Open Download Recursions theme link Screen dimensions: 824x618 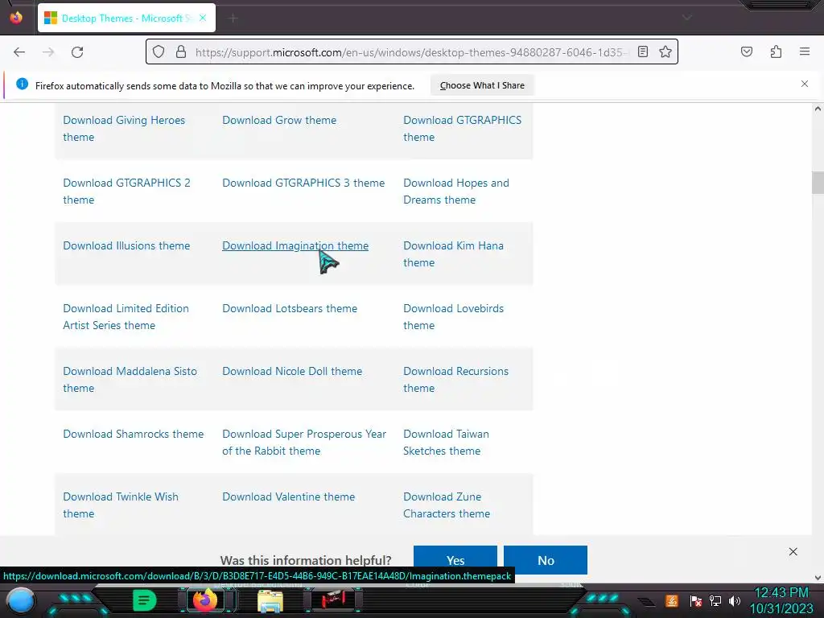[x=455, y=380]
